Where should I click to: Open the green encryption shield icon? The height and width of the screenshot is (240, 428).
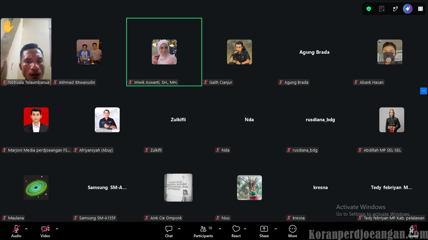click(369, 9)
